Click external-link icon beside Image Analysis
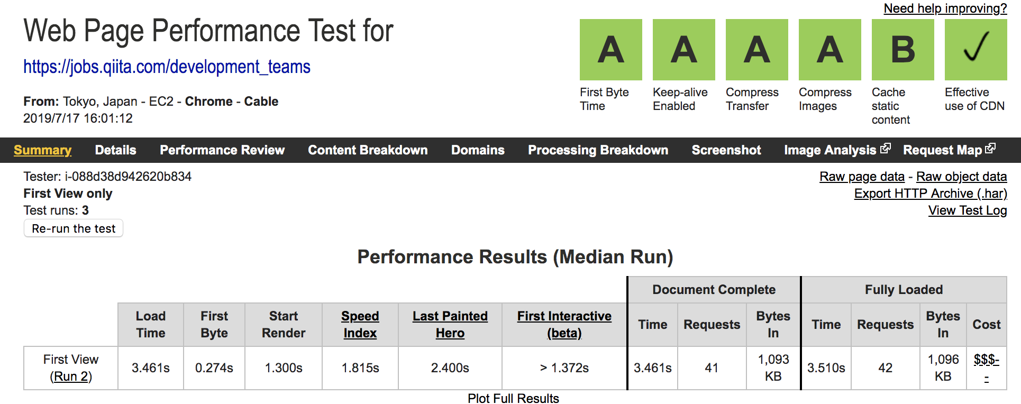This screenshot has width=1021, height=404. (x=885, y=149)
